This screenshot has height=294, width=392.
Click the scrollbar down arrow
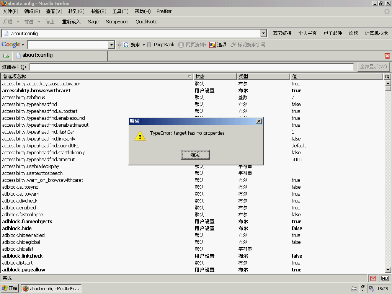click(388, 270)
